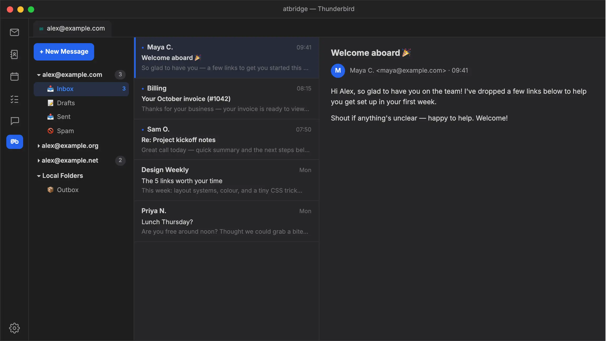The width and height of the screenshot is (606, 341).
Task: Click the 08:15 timestamp on Billing
Action: [x=304, y=89]
